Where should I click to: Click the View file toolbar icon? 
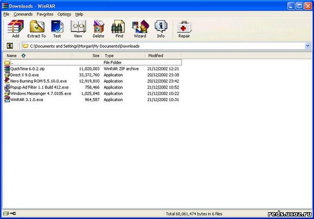78,27
